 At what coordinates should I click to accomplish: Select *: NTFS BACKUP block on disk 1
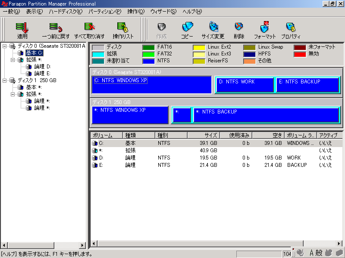266,115
